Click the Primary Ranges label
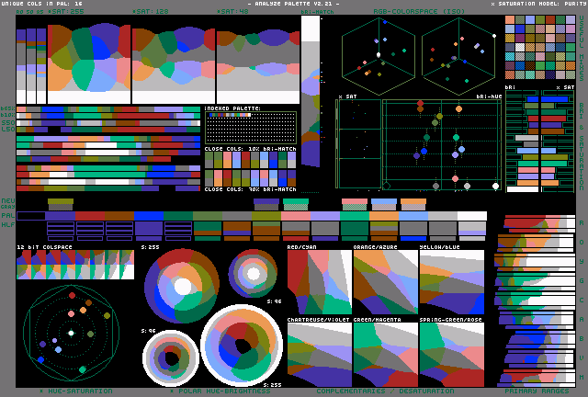This screenshot has height=397, width=588. coord(537,391)
